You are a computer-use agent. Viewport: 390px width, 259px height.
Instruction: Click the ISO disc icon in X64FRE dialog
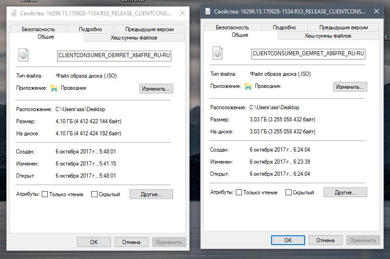point(24,55)
